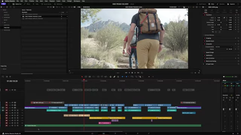Open the Keyframes panel
Viewport: 241px width, 135px height.
point(58,4)
